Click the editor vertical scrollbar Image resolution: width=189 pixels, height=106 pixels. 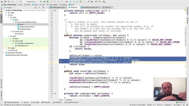[185, 37]
